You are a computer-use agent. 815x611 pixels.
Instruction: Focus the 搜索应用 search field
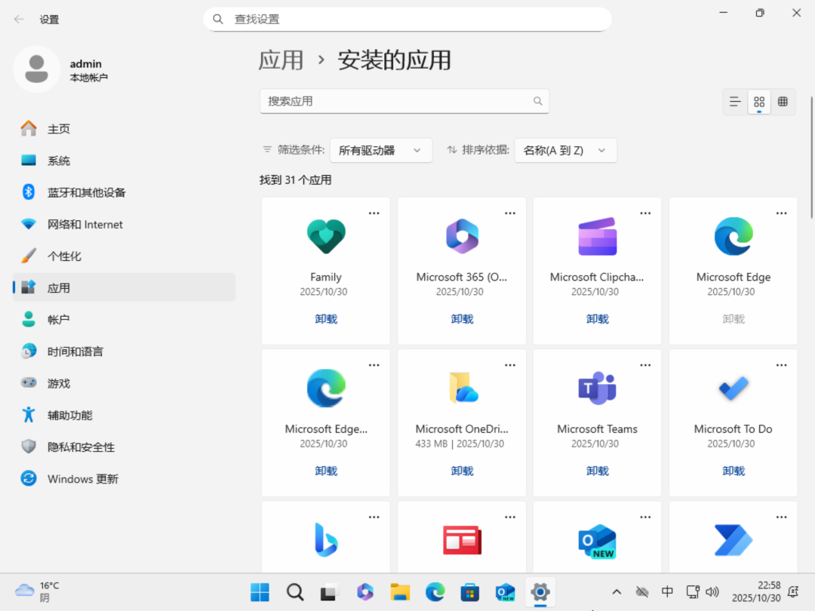click(x=404, y=101)
